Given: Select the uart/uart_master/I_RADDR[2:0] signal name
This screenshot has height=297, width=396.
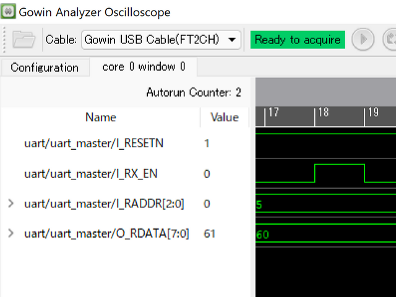Looking at the screenshot, I should [104, 204].
